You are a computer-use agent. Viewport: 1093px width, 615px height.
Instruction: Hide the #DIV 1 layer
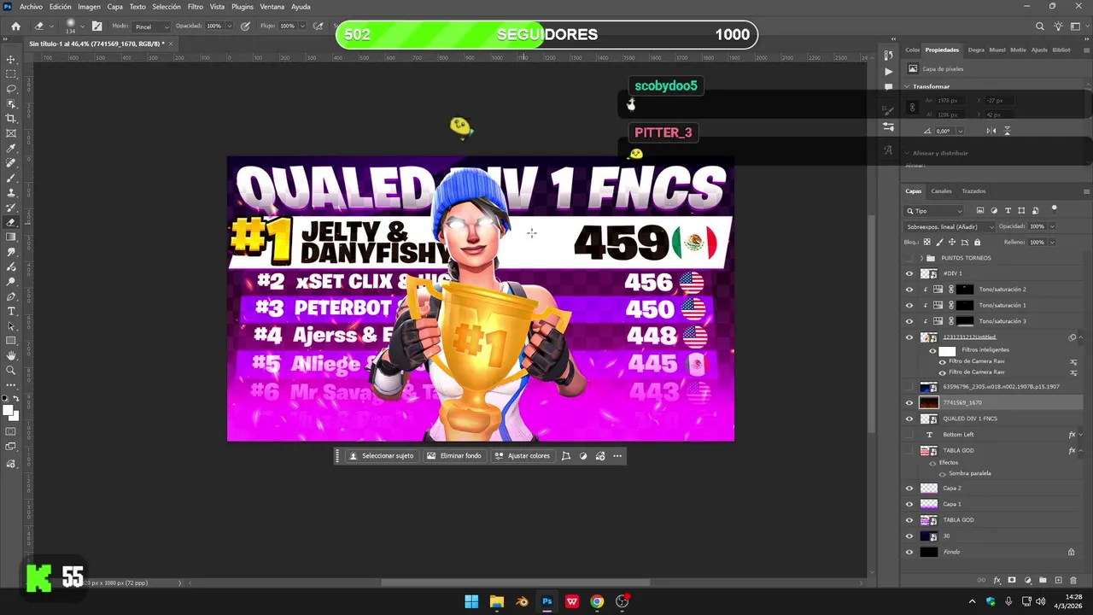(909, 273)
